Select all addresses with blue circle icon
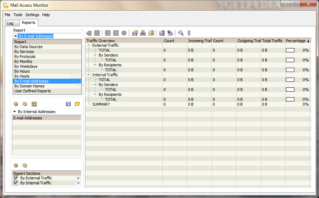This screenshot has width=319, height=198. 16,104
